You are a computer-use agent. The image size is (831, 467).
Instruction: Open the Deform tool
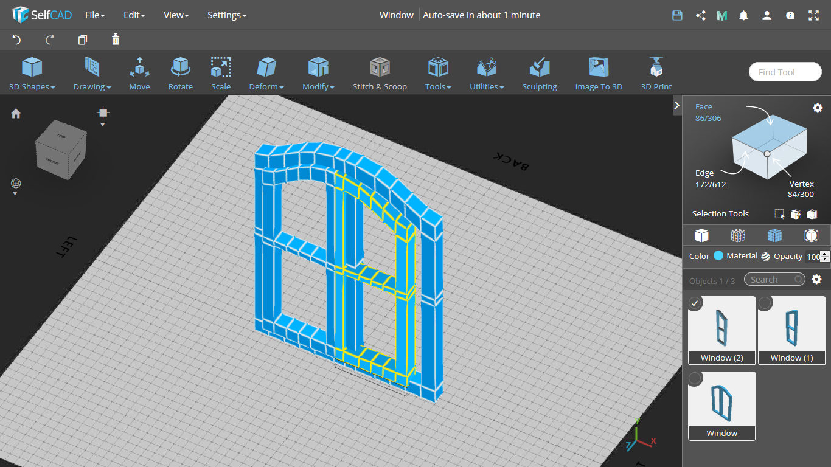click(x=266, y=74)
